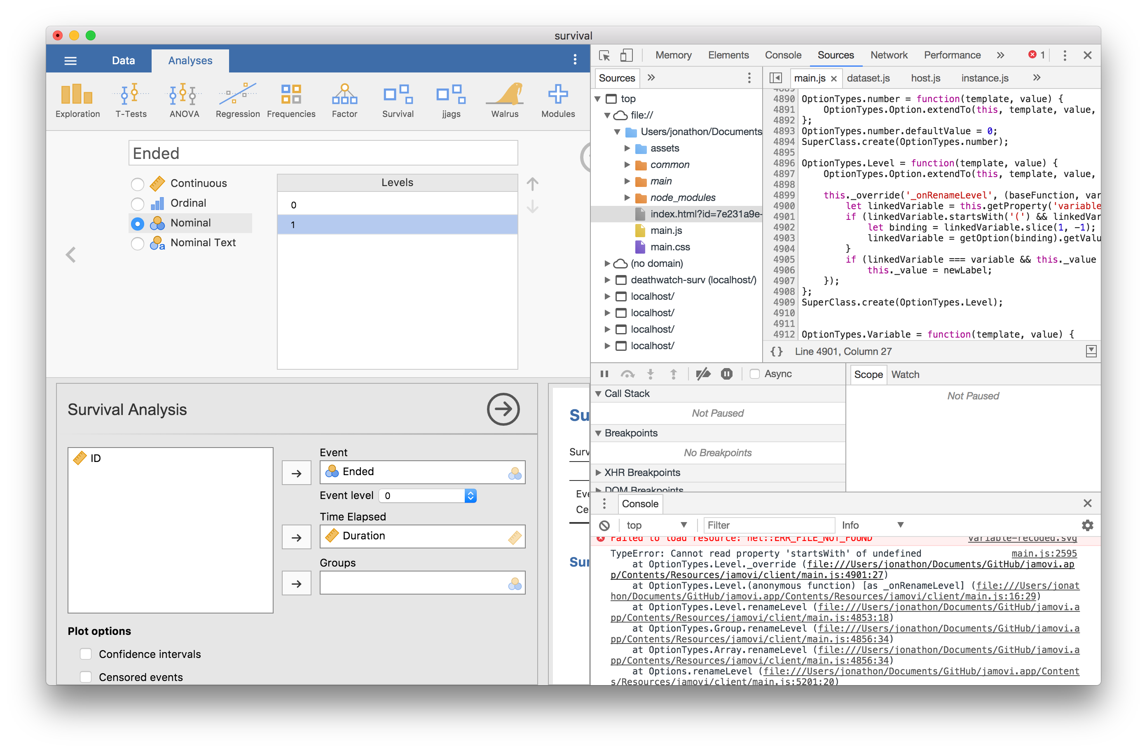Open the Regression analyses menu

tap(238, 101)
